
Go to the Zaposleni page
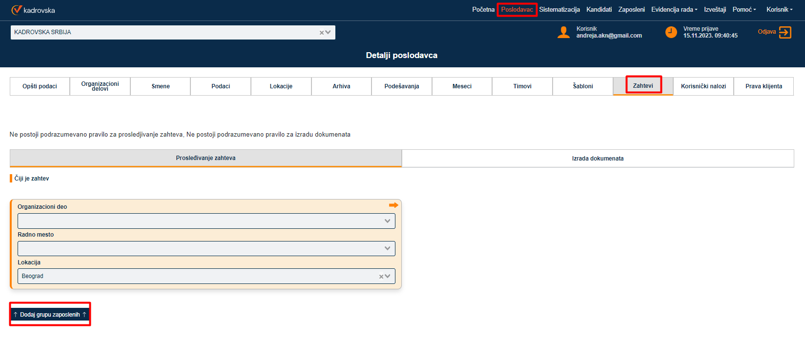point(631,10)
